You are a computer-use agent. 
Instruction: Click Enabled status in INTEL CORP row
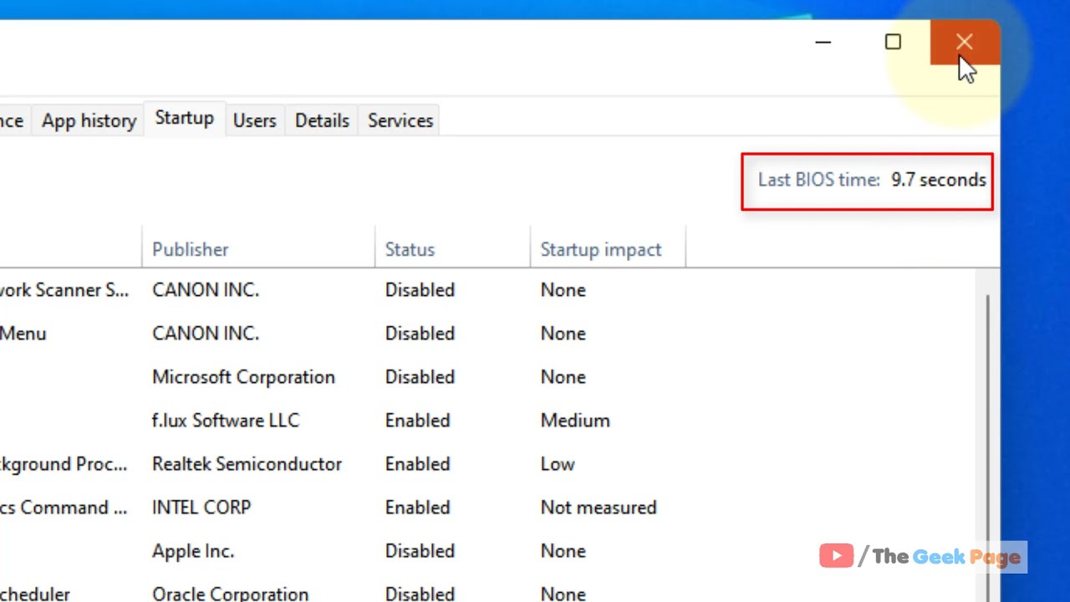click(417, 508)
